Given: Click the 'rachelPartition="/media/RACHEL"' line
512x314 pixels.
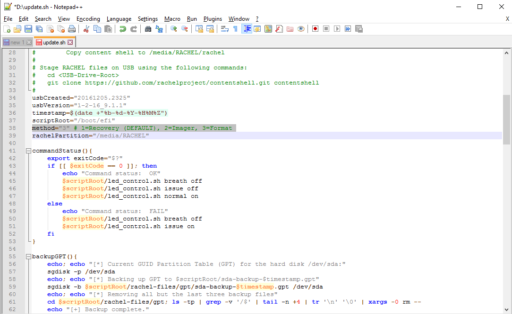Looking at the screenshot, I should (90, 136).
